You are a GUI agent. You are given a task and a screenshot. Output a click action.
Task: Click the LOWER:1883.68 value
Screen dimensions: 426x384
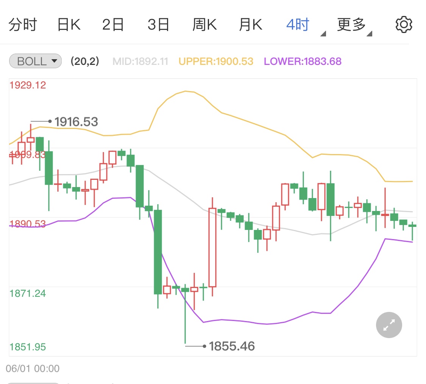point(303,61)
